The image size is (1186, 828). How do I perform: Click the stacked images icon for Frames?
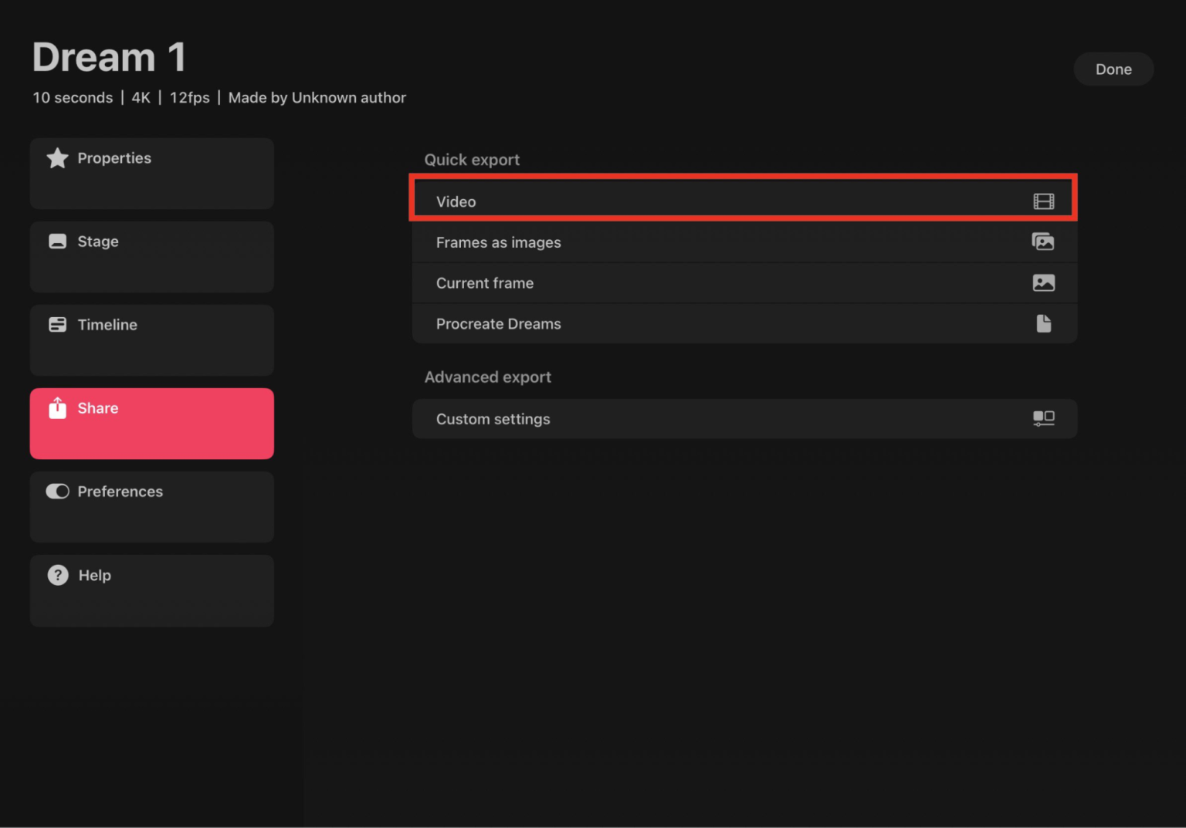pos(1043,242)
